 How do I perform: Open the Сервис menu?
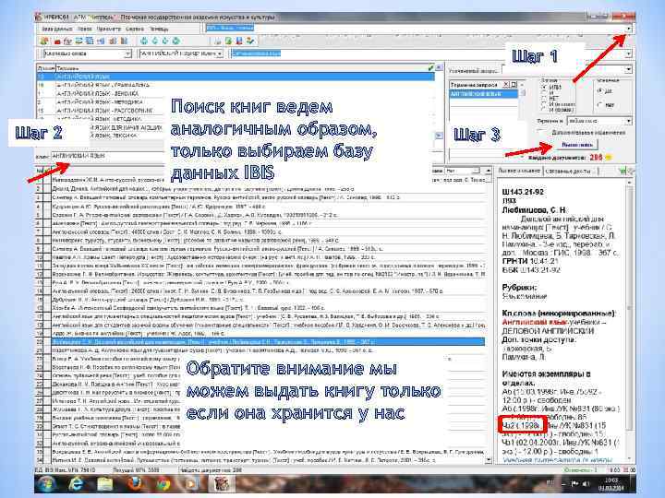tap(135, 29)
